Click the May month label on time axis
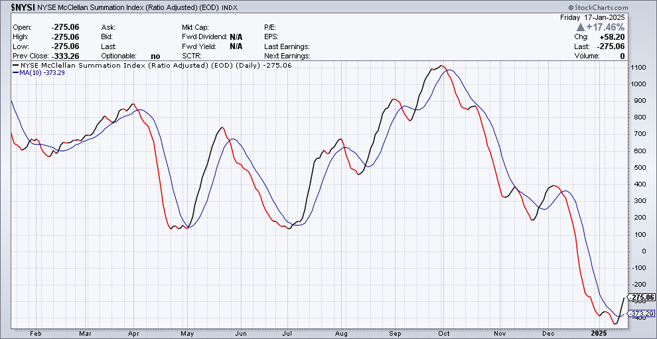The image size is (657, 339). (x=187, y=334)
